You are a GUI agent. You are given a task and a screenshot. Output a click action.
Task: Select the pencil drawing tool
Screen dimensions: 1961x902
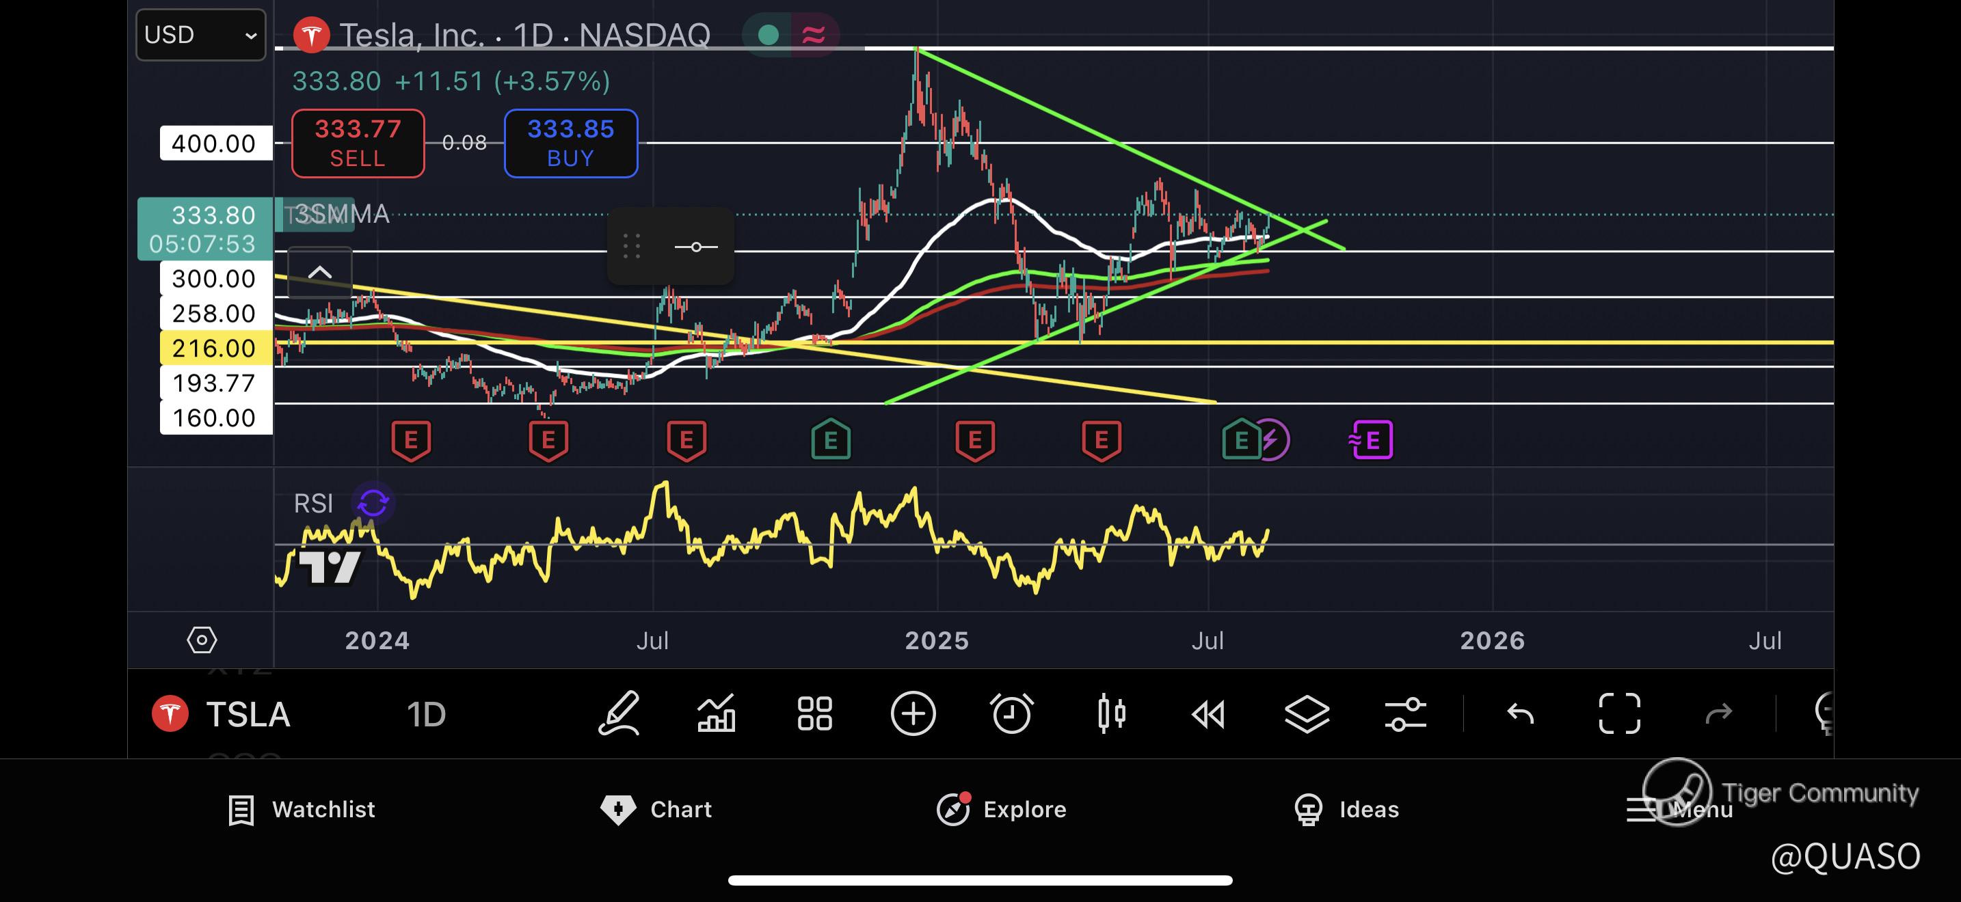coord(619,713)
